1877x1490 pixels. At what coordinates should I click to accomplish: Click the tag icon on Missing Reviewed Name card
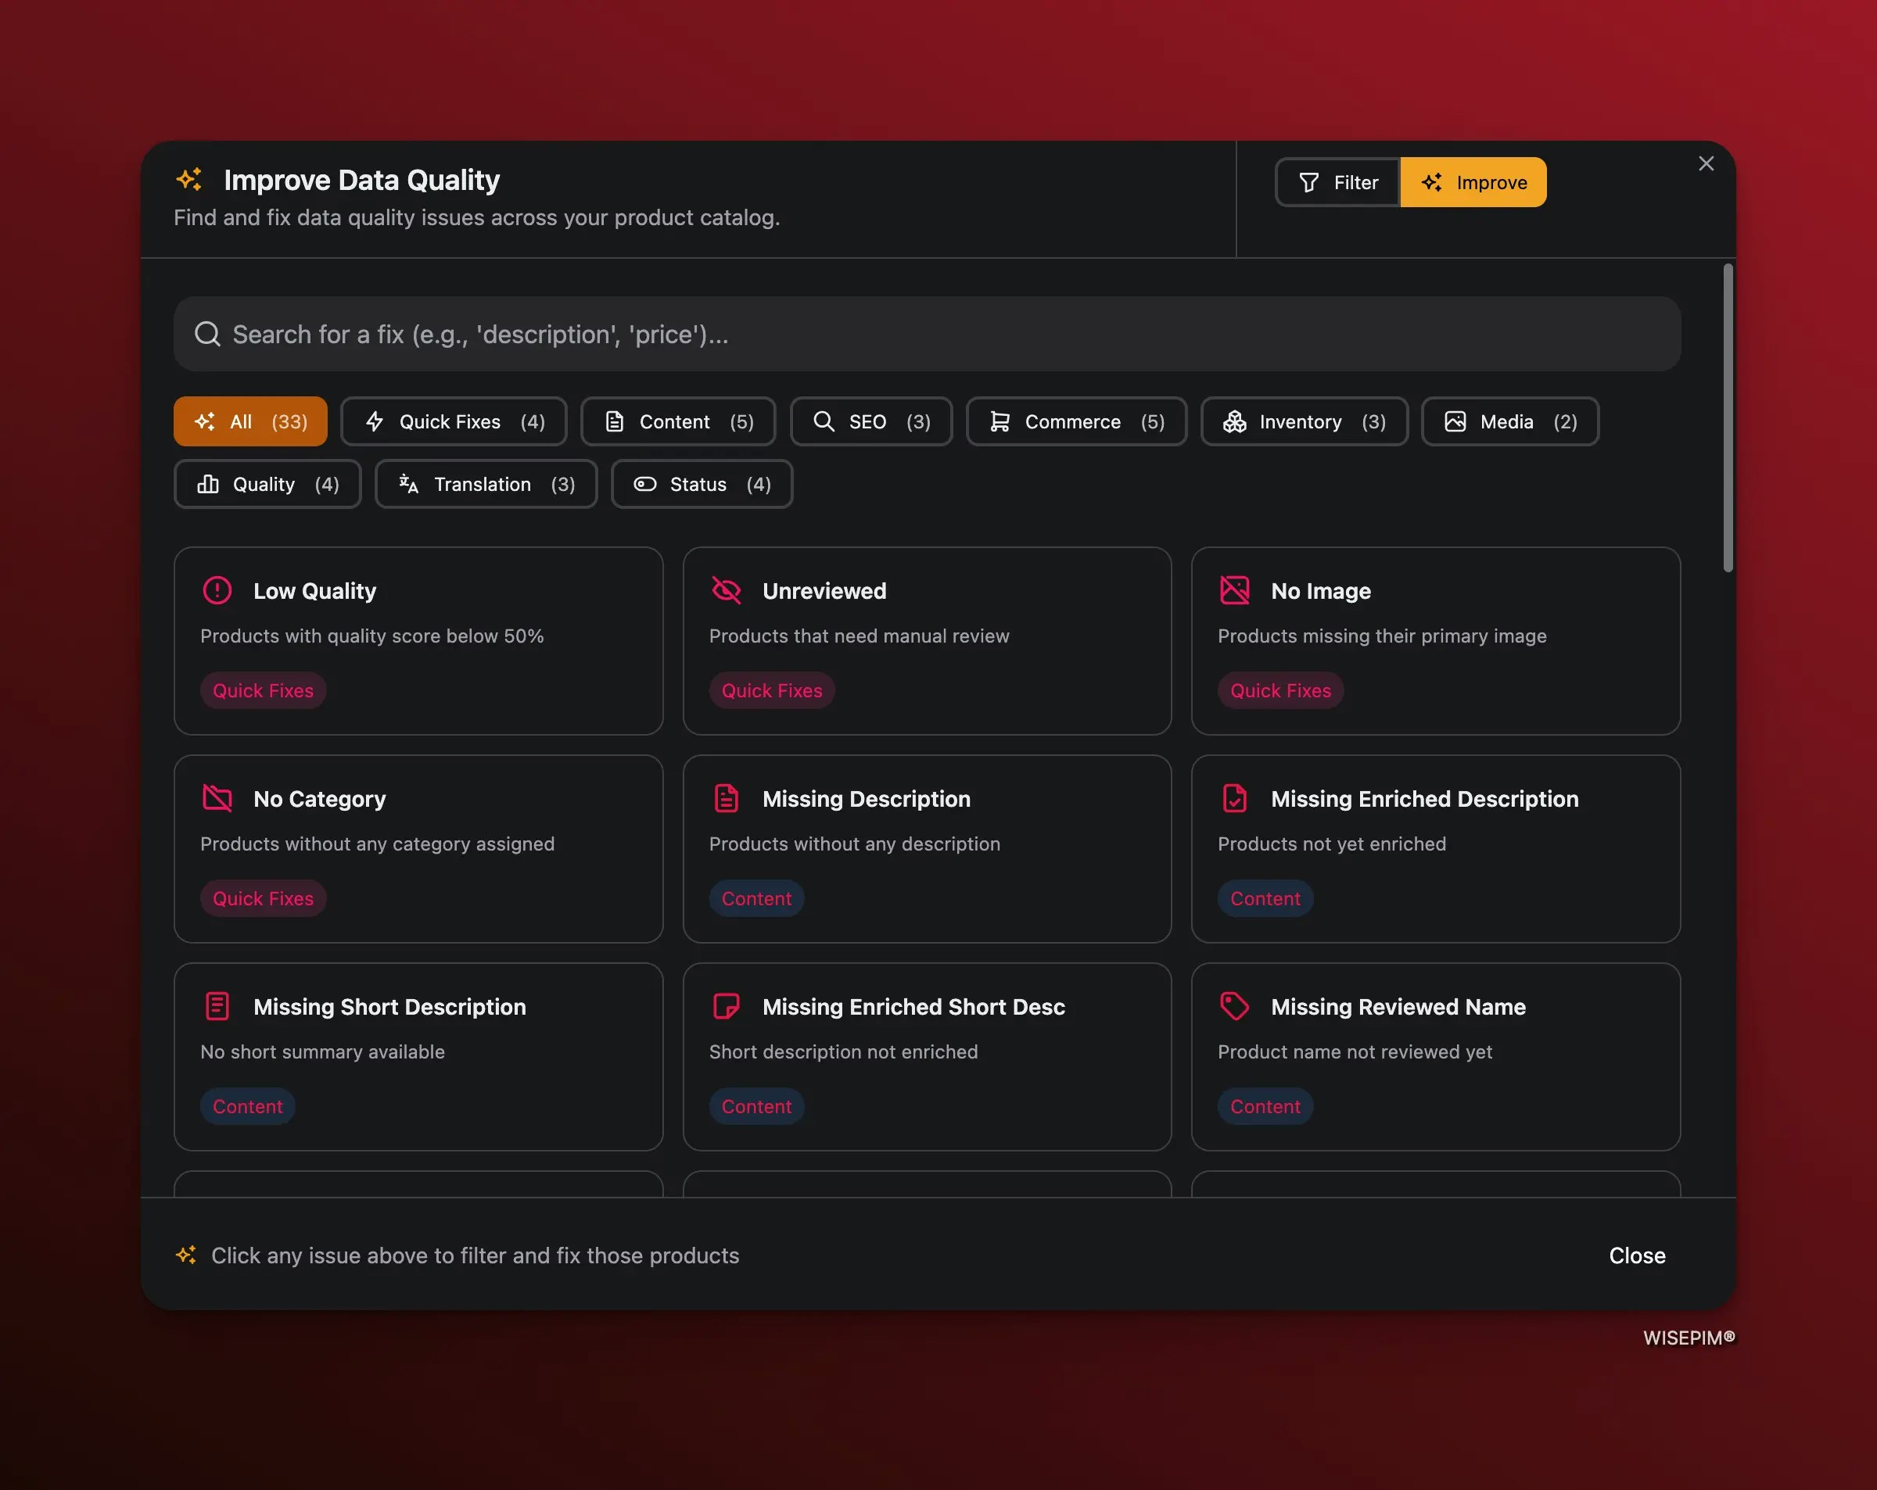tap(1234, 1006)
